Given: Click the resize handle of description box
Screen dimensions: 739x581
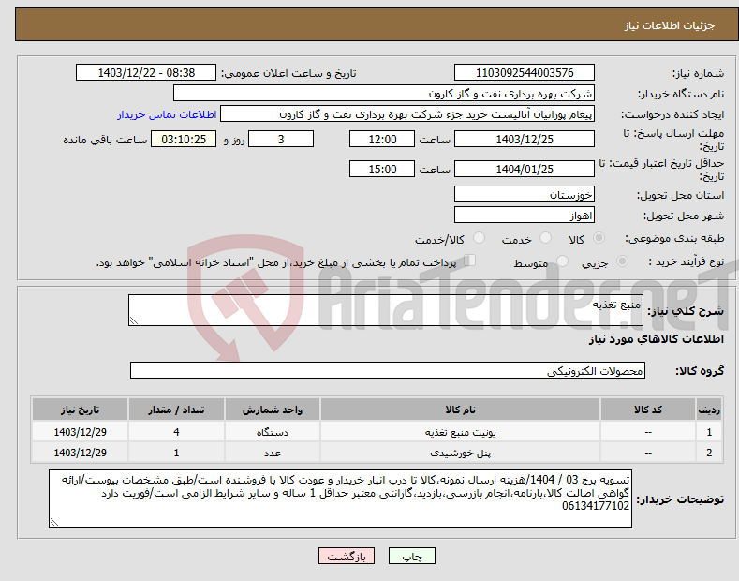Looking at the screenshot, I should click(x=134, y=320).
